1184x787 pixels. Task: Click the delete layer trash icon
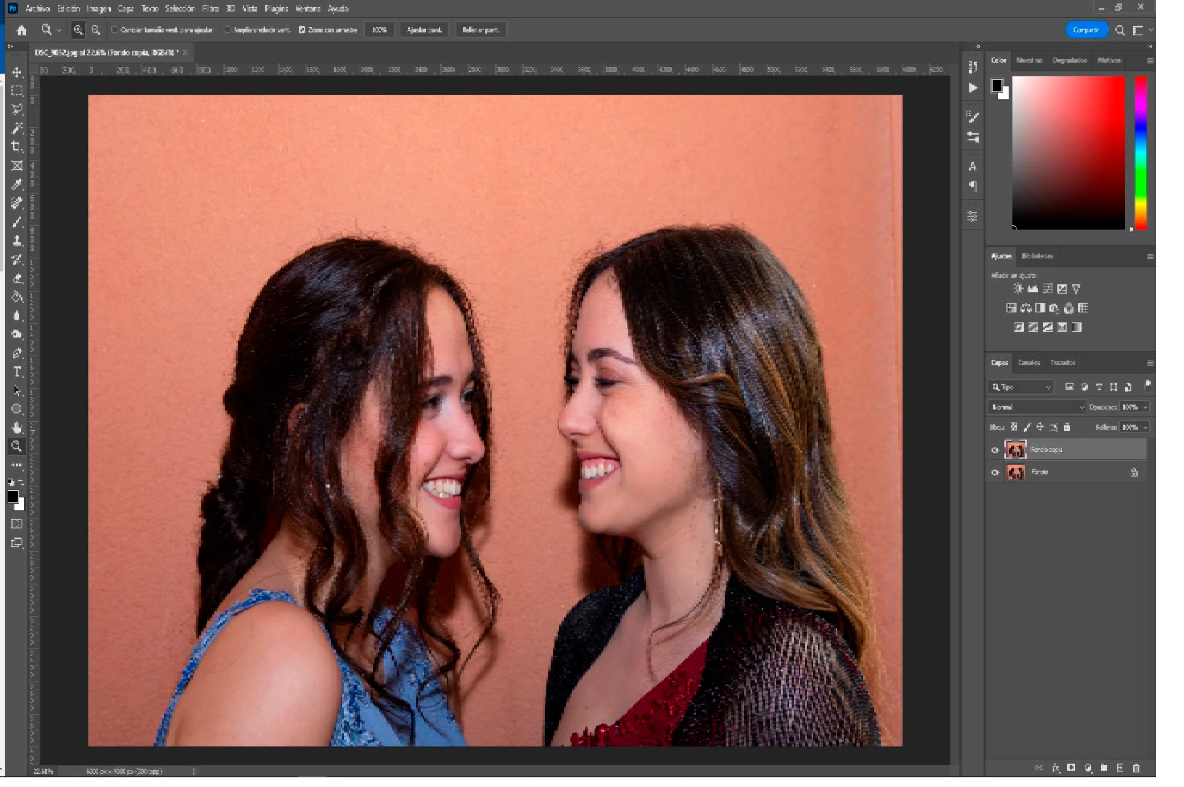(1136, 769)
